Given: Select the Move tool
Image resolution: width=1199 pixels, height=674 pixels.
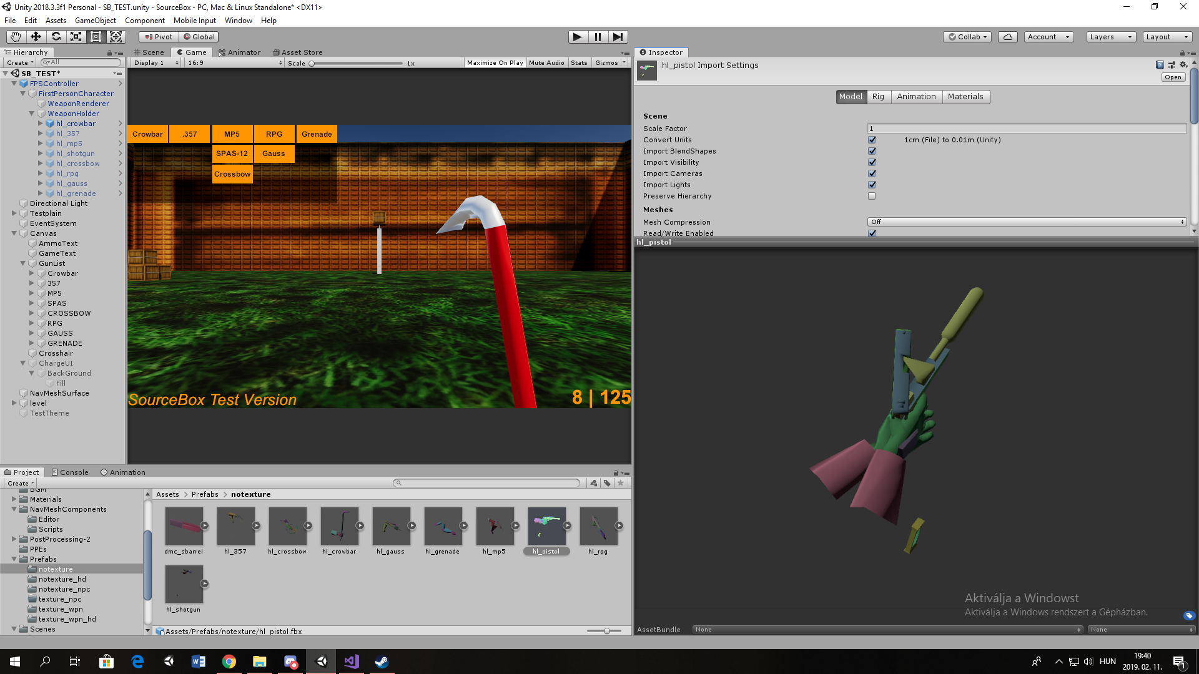Looking at the screenshot, I should click(x=36, y=37).
